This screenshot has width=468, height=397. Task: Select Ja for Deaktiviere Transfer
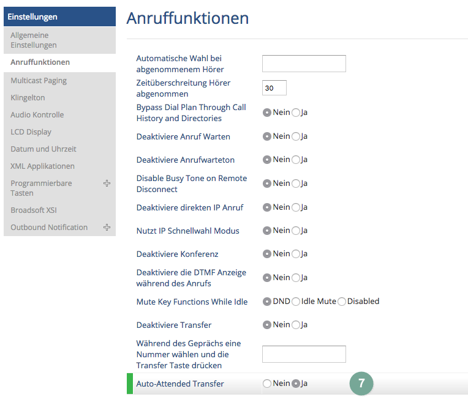[295, 325]
